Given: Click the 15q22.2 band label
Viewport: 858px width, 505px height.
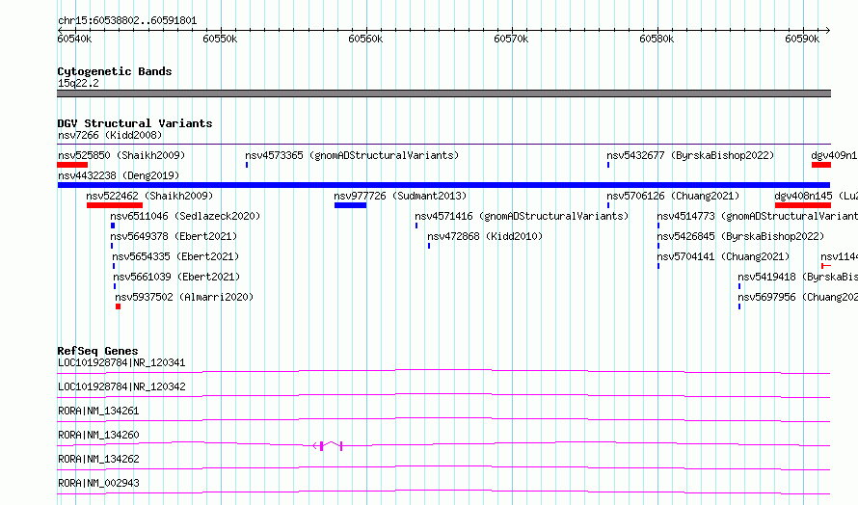Looking at the screenshot, I should click(x=78, y=83).
